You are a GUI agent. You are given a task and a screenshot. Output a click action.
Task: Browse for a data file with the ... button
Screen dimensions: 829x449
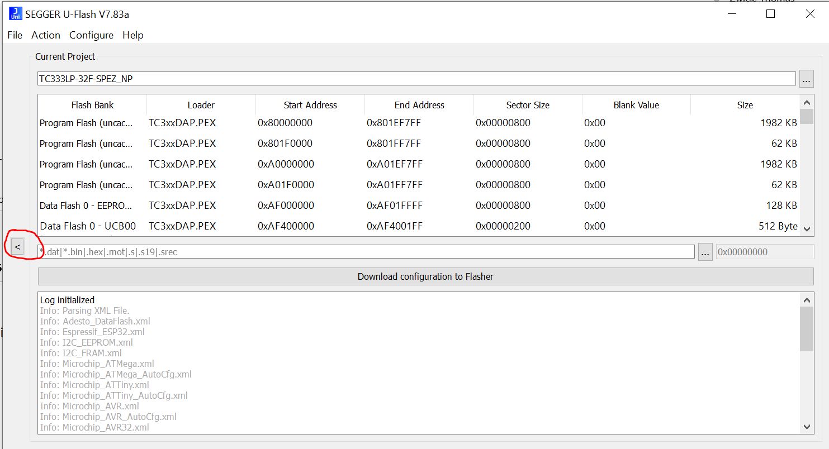[705, 252]
